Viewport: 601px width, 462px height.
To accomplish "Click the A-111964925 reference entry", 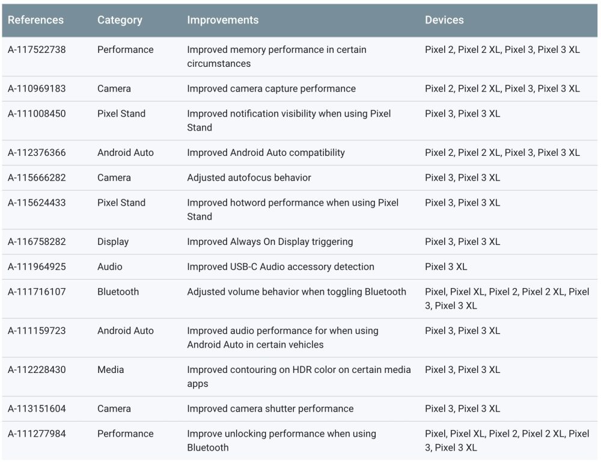I will coord(37,266).
